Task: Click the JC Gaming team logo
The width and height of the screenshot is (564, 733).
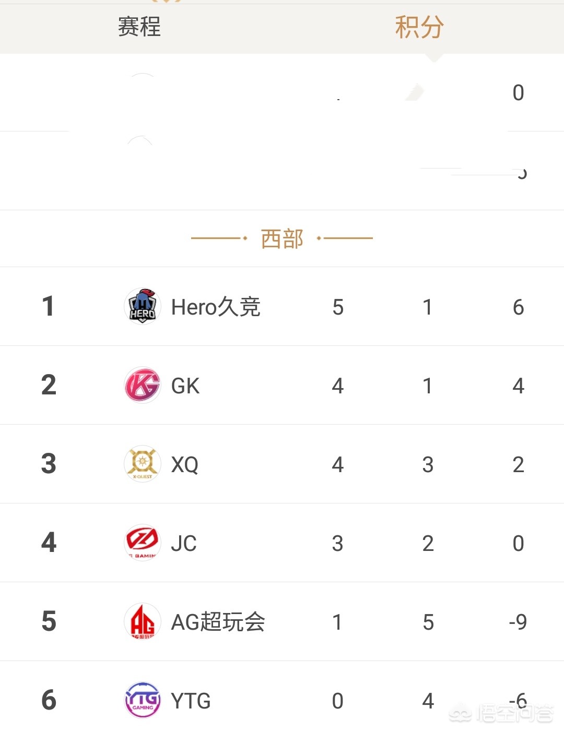Action: click(x=142, y=543)
